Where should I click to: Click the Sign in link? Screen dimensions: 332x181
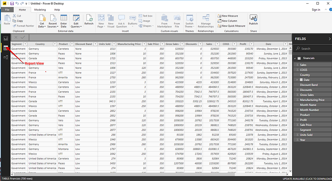(x=316, y=10)
